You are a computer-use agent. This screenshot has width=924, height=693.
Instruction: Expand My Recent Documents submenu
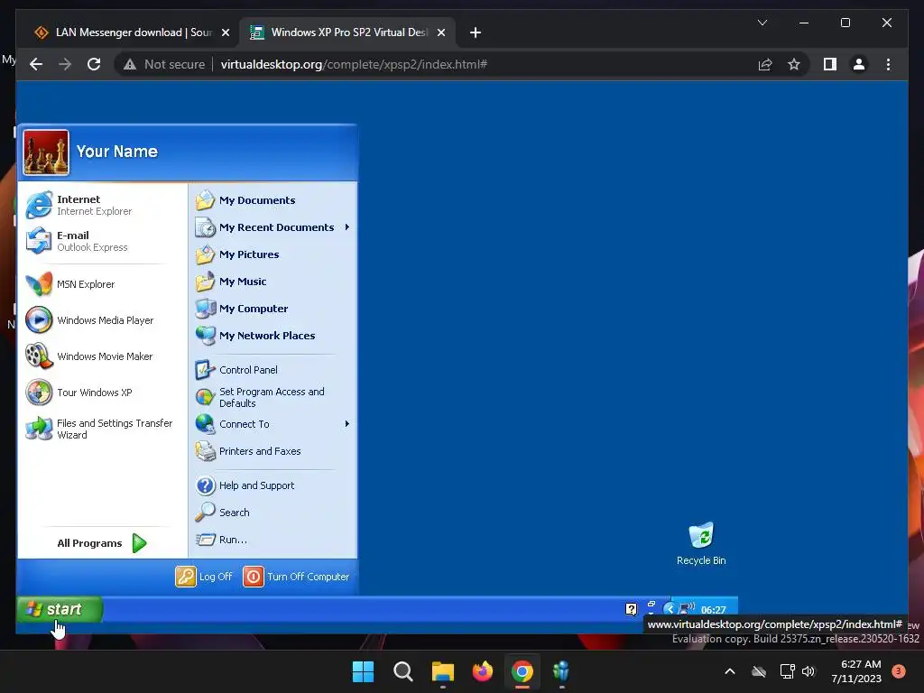pos(347,226)
